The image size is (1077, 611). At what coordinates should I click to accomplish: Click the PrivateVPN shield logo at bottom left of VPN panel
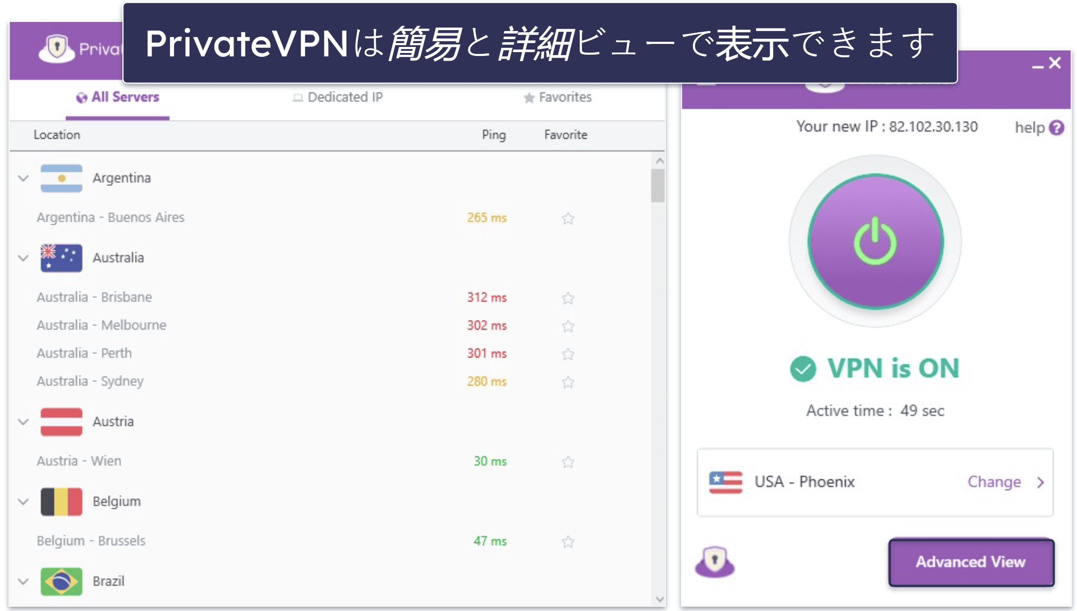click(714, 561)
